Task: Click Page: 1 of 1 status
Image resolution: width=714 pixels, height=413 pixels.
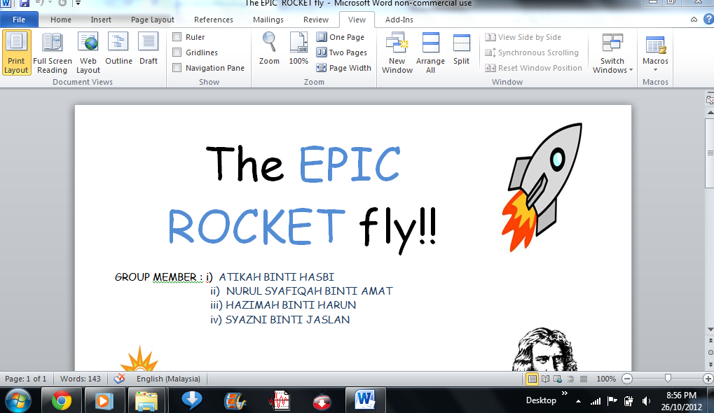Action: point(25,379)
